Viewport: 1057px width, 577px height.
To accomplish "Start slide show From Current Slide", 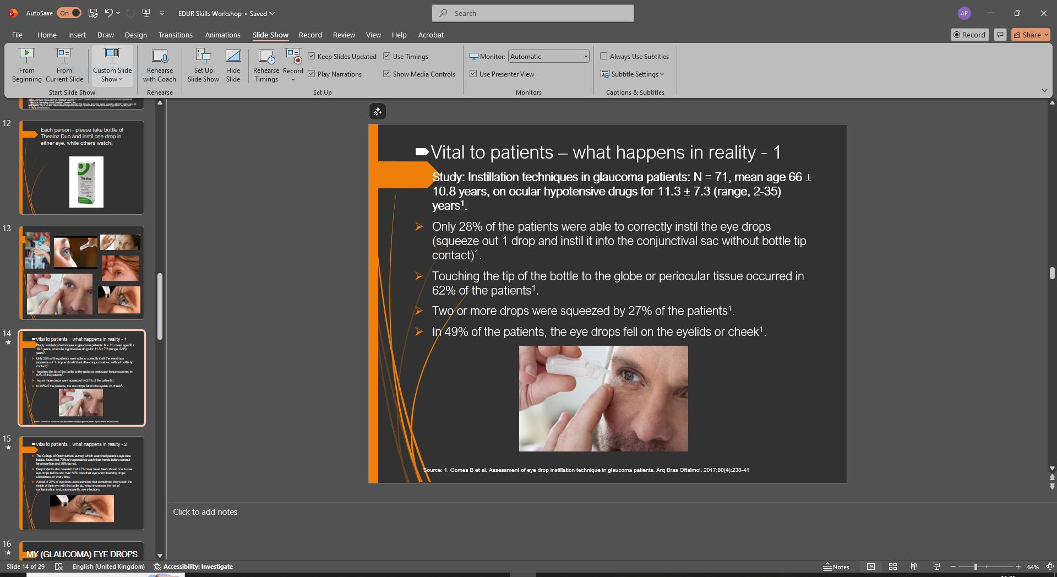I will point(64,65).
